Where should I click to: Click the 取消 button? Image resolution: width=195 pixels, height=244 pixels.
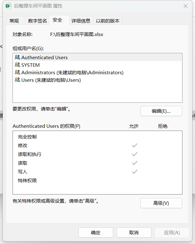point(134,233)
